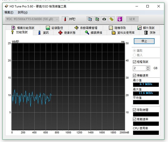Open the 磁碟監控 tab
Image resolution: width=168 pixels, height=142 pixels.
54,28
